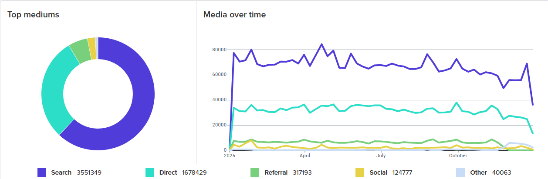Image resolution: width=548 pixels, height=179 pixels.
Task: Toggle the Direct series via legend label
Action: tap(168, 172)
